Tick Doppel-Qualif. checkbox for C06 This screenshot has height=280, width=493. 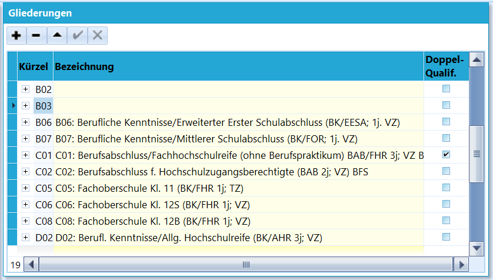[x=446, y=204]
